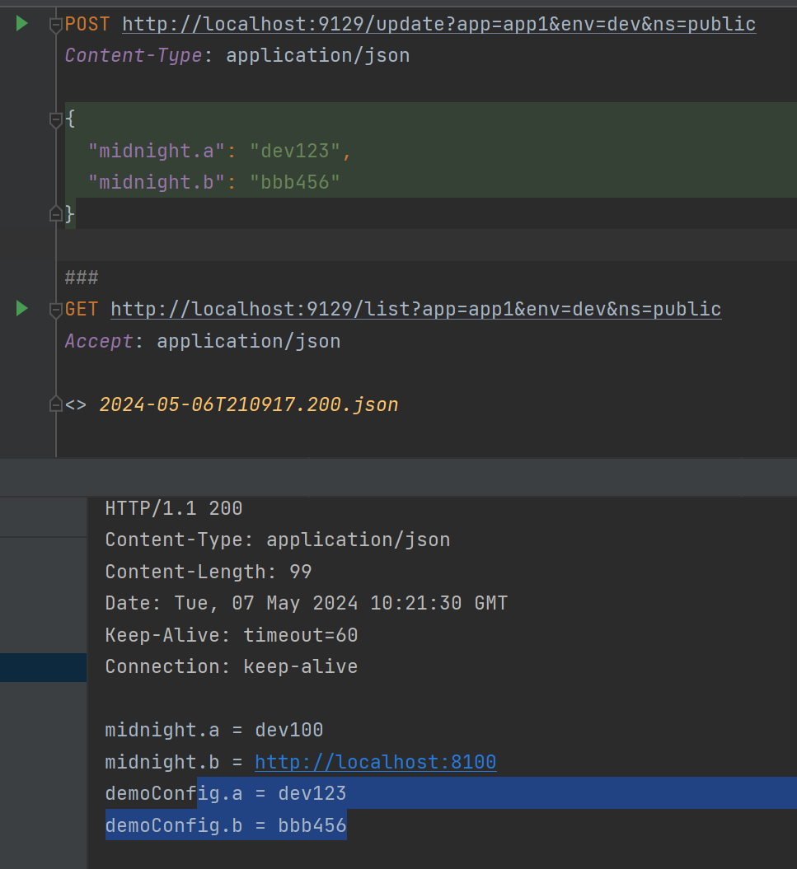Collapse the POST request fold marker
This screenshot has width=797, height=869.
pos(55,26)
